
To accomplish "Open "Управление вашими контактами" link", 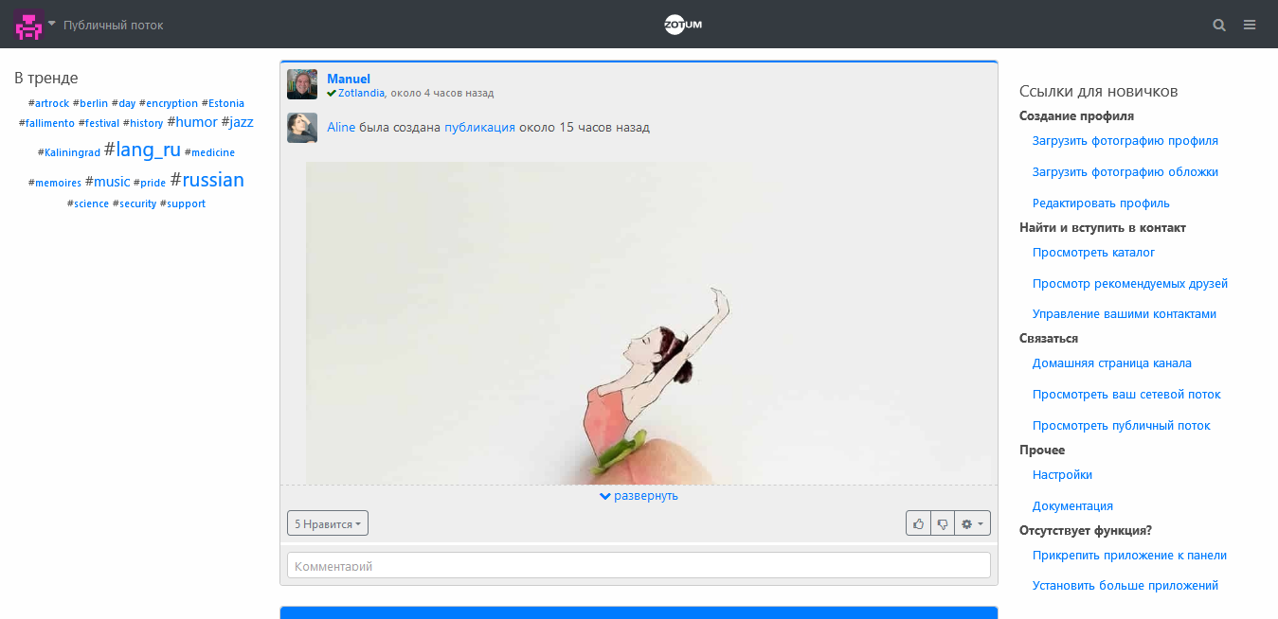I will point(1125,314).
